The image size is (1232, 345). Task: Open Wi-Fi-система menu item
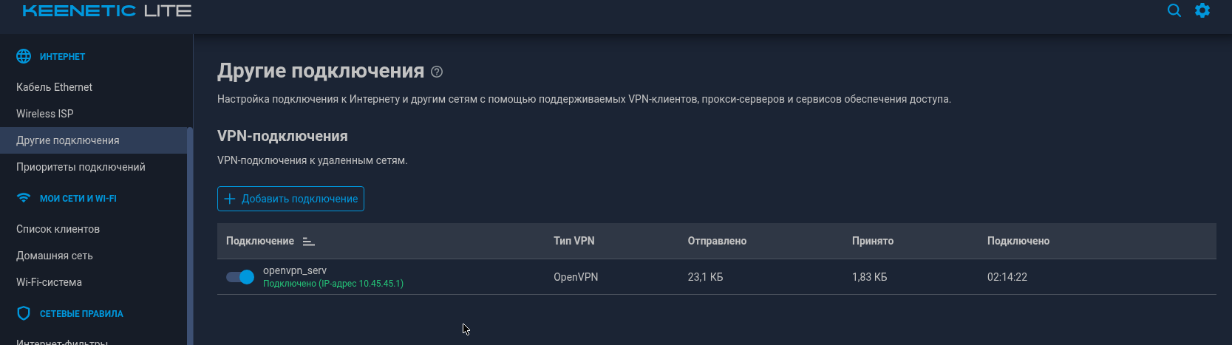(x=49, y=282)
